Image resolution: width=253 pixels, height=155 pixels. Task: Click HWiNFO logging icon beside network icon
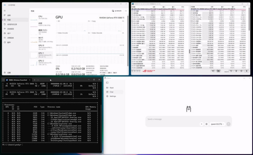point(218,71)
